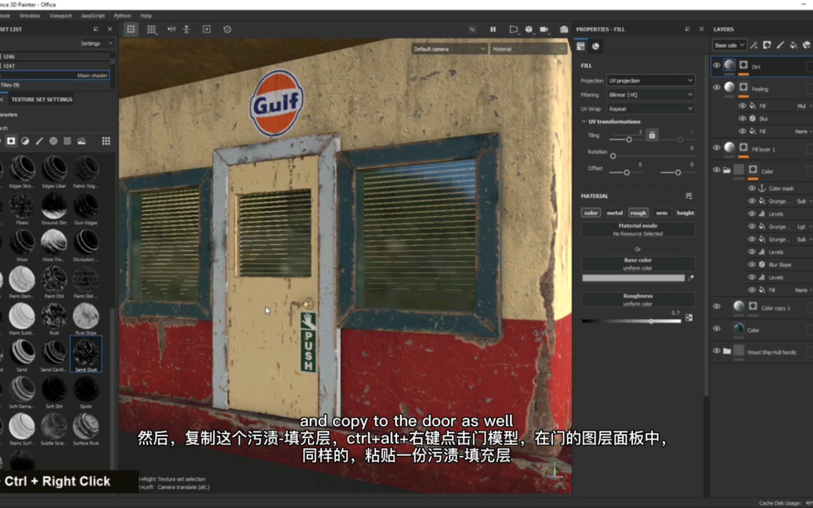Select texture set 1247 in list
Viewport: 813px width, 508px height.
pos(55,65)
